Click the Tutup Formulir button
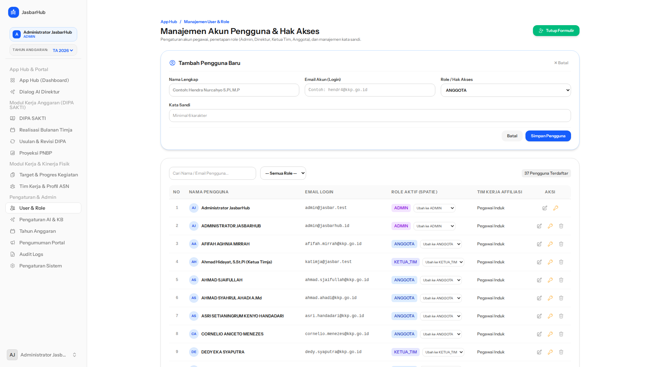Screen dimensions: 653x367 pos(556,31)
